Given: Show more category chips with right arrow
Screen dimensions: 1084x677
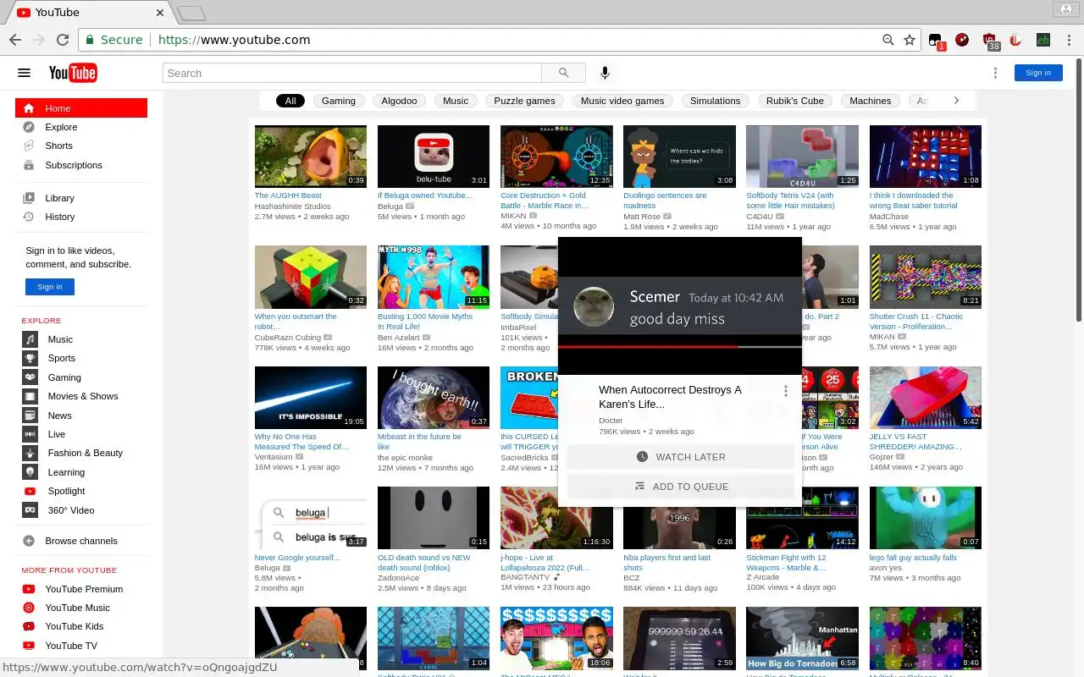Looking at the screenshot, I should point(956,101).
